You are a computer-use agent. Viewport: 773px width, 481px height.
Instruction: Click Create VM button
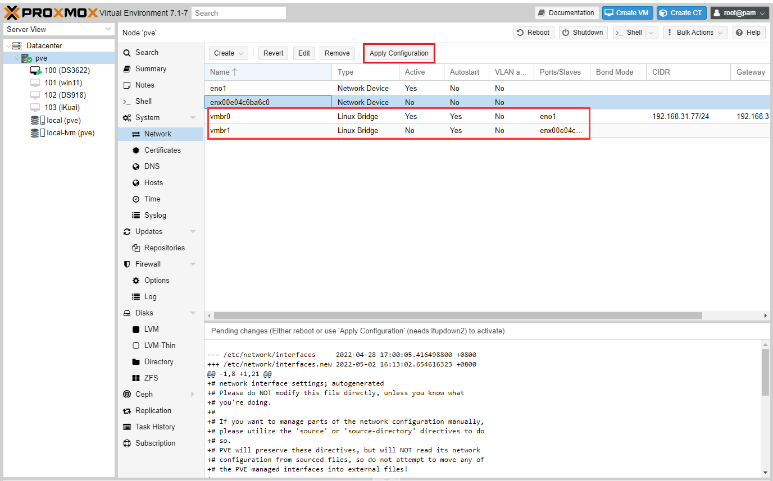point(627,13)
